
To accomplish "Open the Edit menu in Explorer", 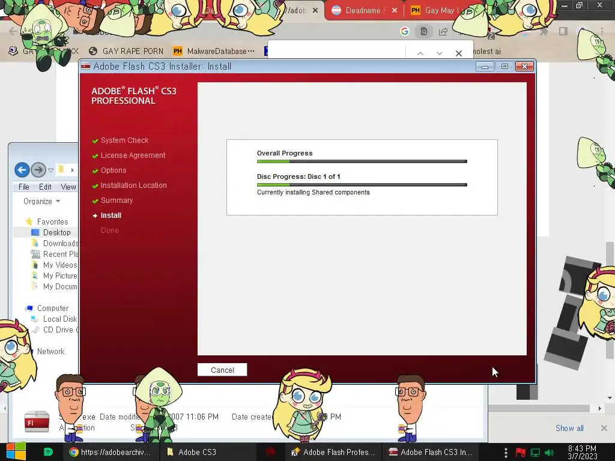I will click(45, 187).
